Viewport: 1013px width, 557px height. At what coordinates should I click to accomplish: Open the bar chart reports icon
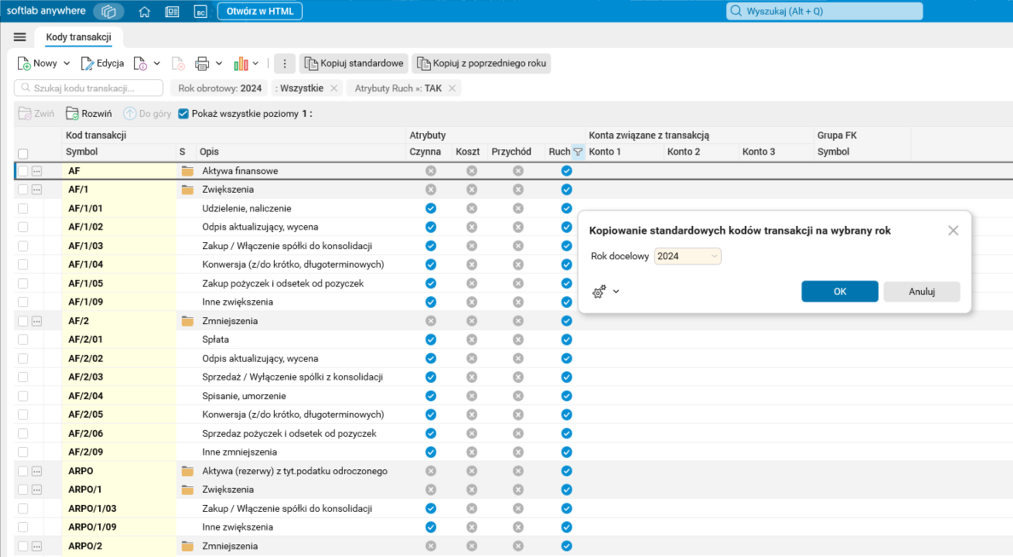point(241,63)
